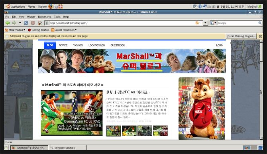Image resolution: width=267 pixels, height=154 pixels.
Task: Click the network tray icon
Action: pos(204,6)
